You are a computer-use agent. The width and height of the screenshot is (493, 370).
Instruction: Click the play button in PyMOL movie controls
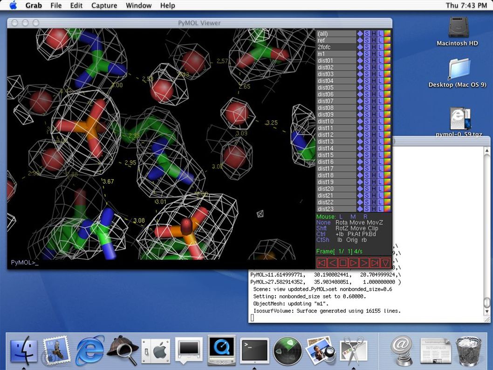tap(353, 263)
